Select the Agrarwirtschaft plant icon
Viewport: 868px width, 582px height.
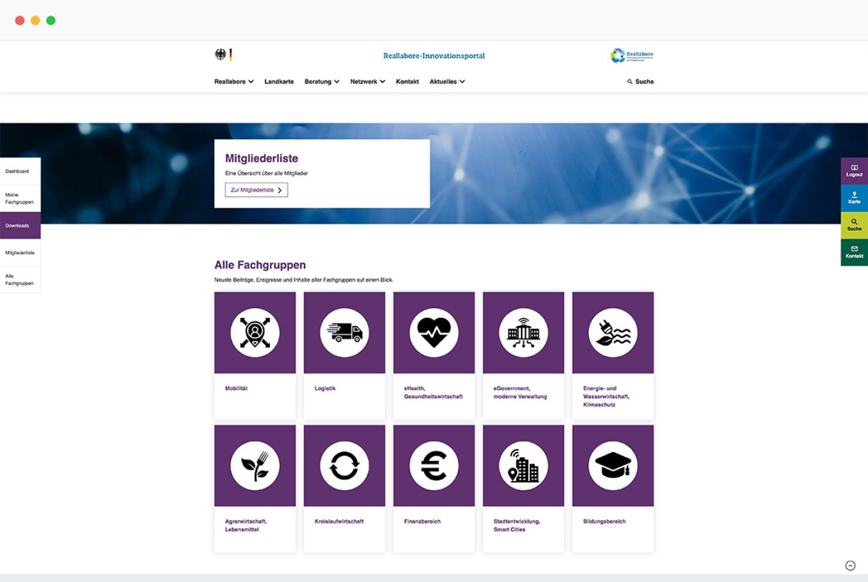[x=255, y=466]
